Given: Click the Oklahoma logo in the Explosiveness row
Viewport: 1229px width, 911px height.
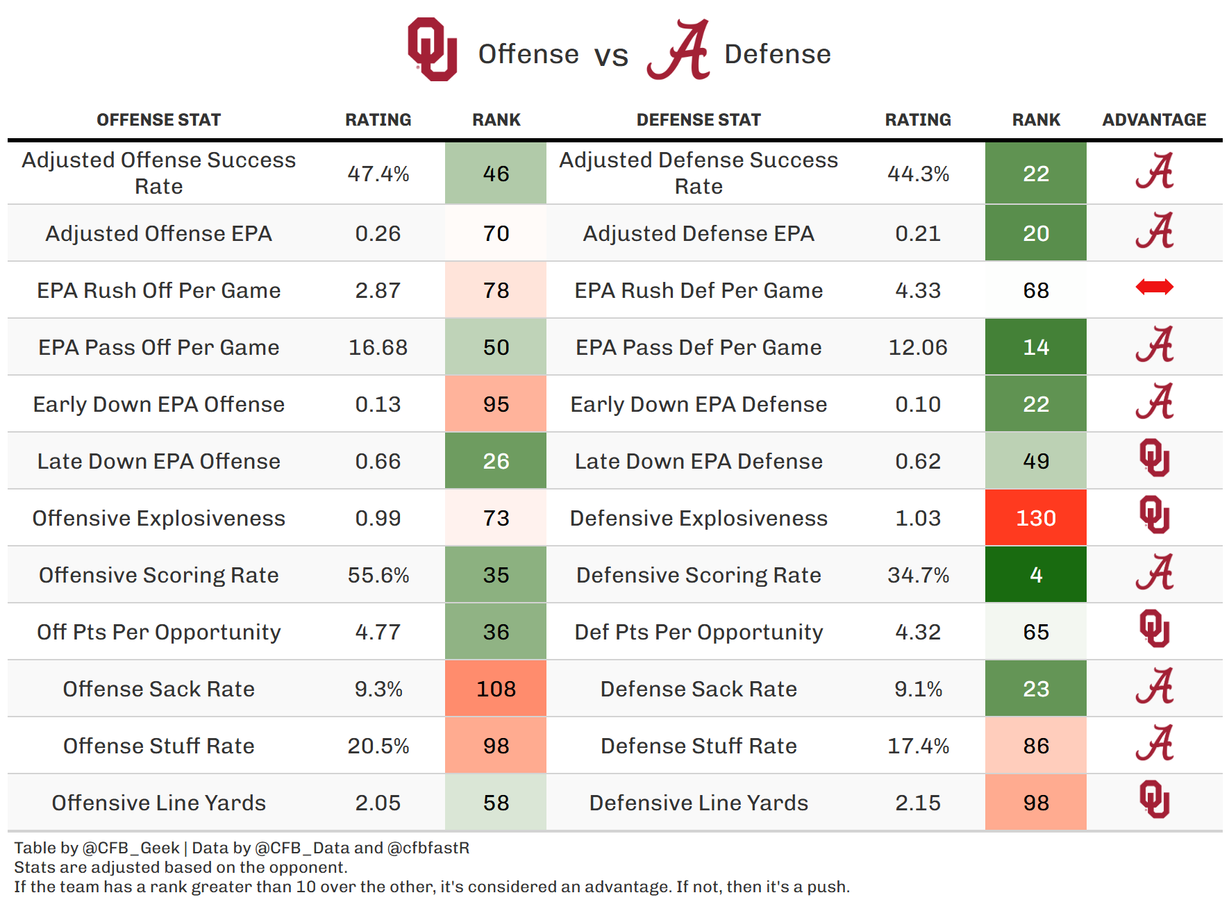Looking at the screenshot, I should tap(1154, 515).
